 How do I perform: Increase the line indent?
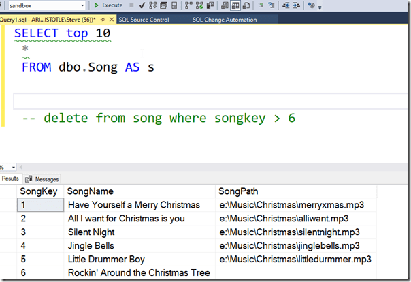[297, 5]
